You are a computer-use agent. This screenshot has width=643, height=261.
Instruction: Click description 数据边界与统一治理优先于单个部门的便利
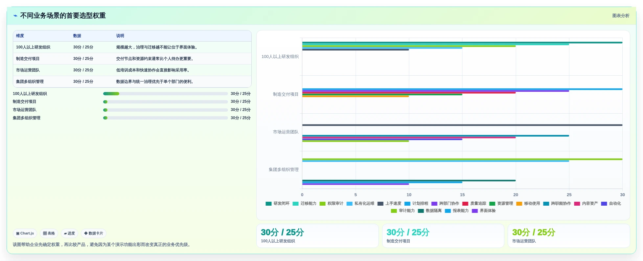pos(155,82)
